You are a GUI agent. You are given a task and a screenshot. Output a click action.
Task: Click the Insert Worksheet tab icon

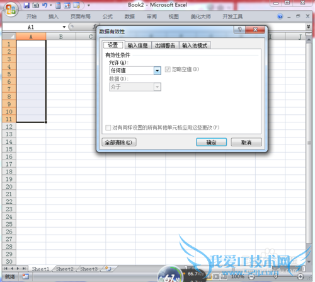[x=108, y=269]
